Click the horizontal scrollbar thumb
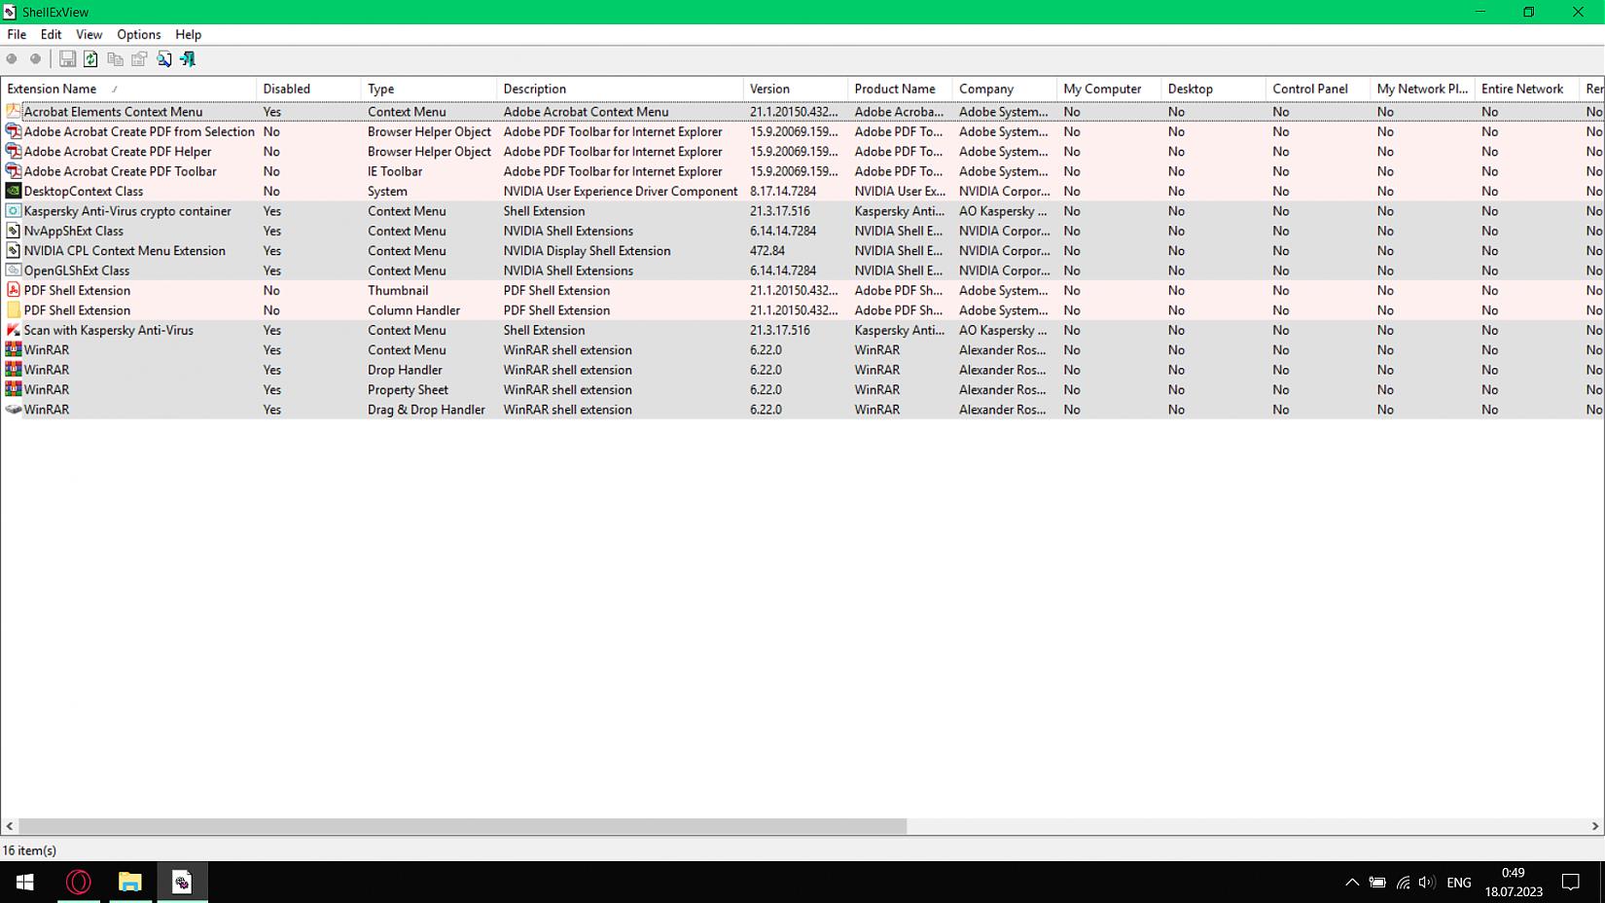1605x903 pixels. point(463,826)
